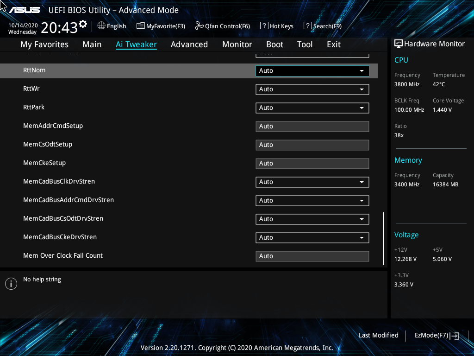Expand the RttNom dropdown

pos(312,70)
